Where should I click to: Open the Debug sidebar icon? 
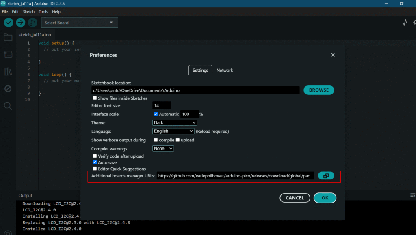click(8, 88)
